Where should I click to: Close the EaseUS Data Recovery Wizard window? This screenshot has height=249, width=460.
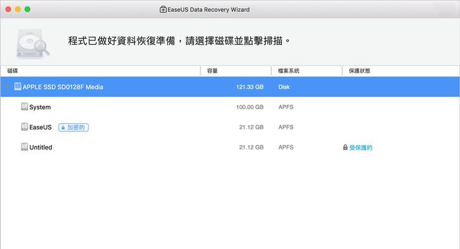point(9,9)
